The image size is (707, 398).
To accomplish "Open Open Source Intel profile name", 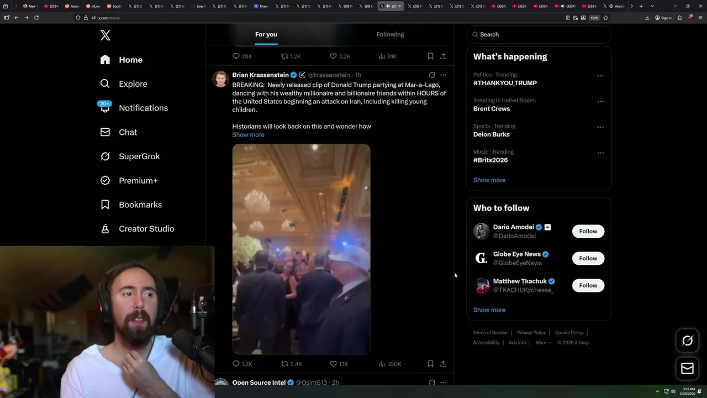I will click(x=258, y=383).
